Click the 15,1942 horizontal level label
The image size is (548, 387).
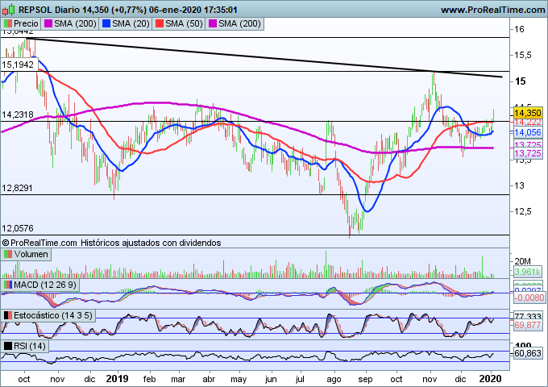18,64
